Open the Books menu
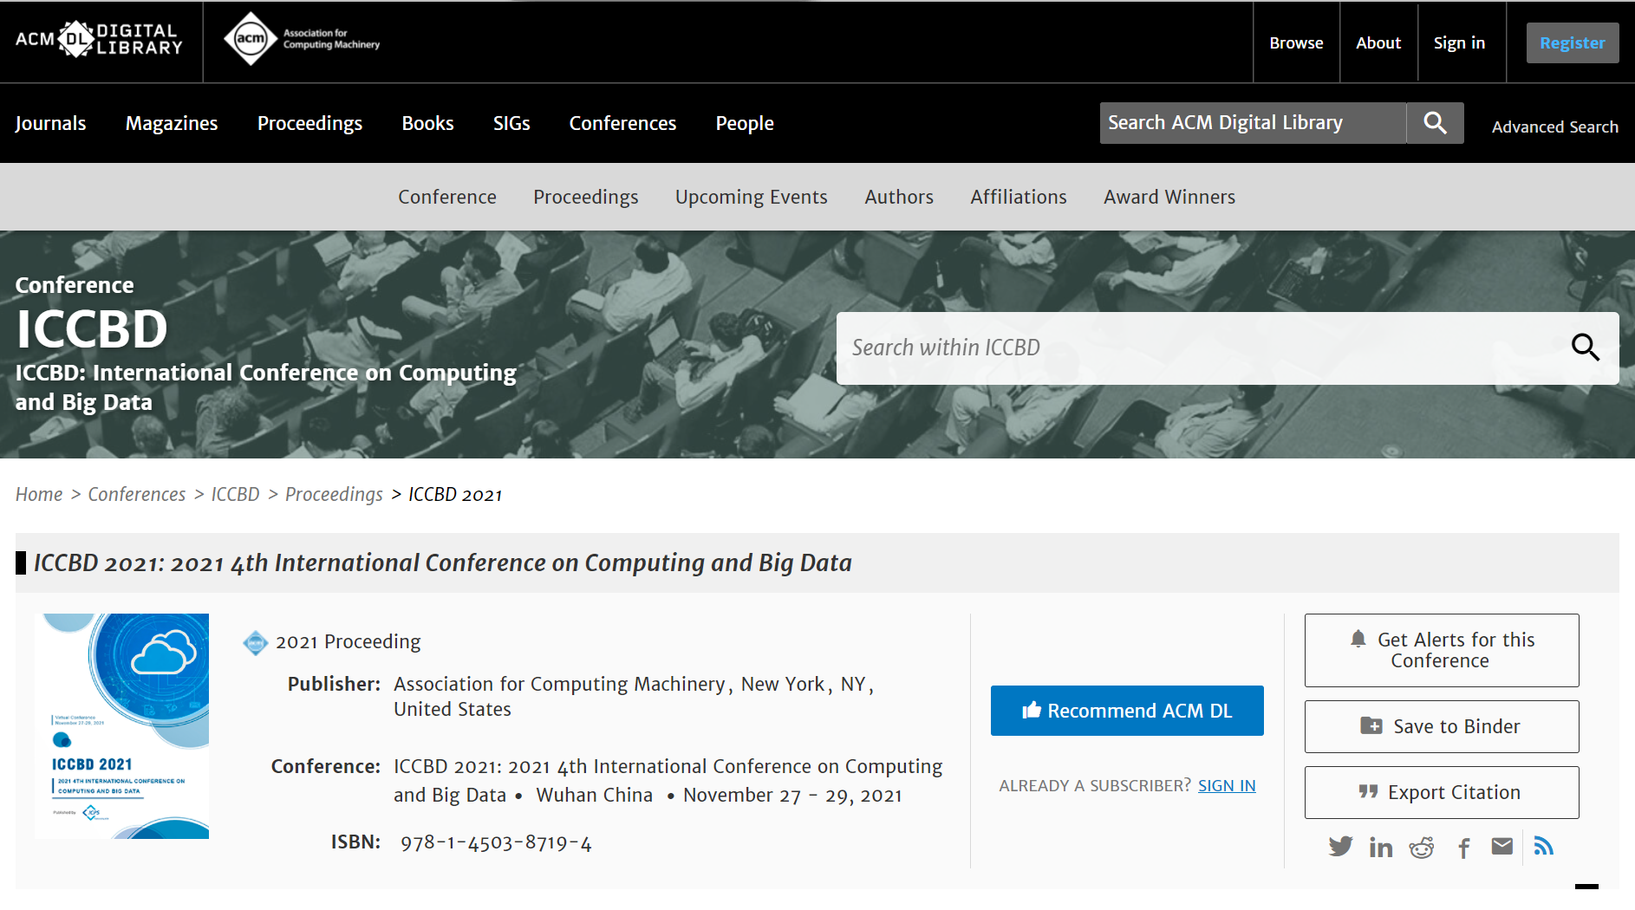The height and width of the screenshot is (910, 1635). tap(427, 123)
